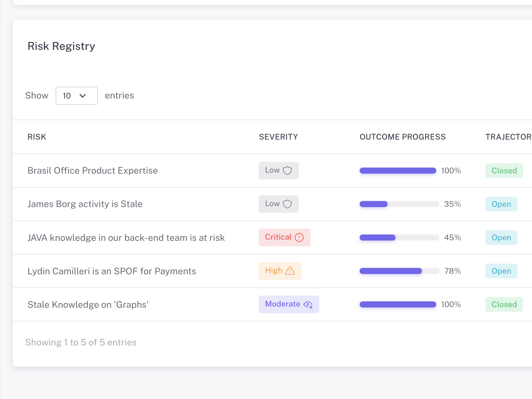Click shield icon in Brasil Office row
Image resolution: width=532 pixels, height=399 pixels.
pyautogui.click(x=287, y=171)
